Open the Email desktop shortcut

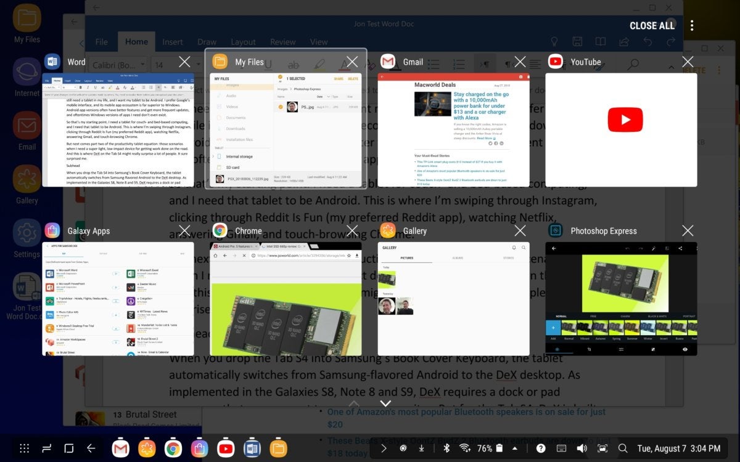[x=27, y=131]
